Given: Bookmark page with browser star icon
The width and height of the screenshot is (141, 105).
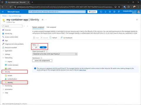Looking at the screenshot, I should tap(119, 7).
